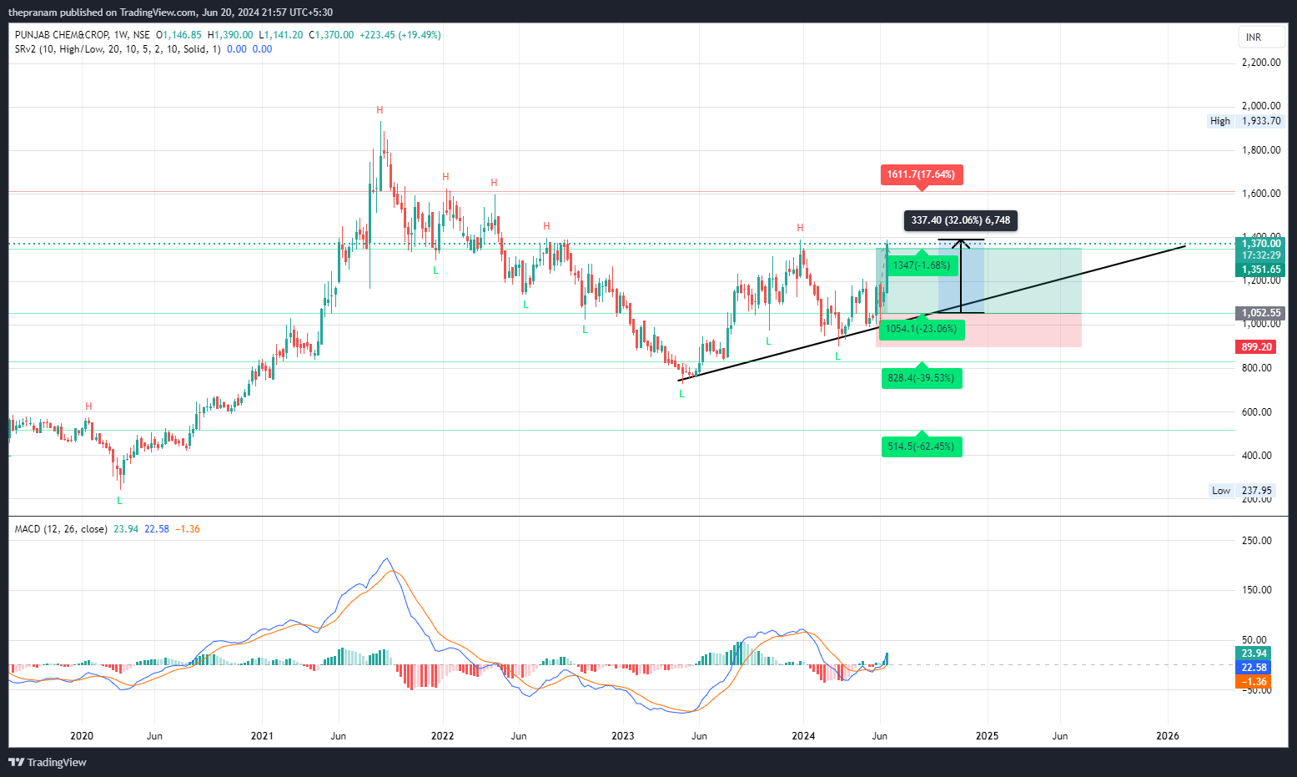Click the PUNJAB CHEM&CROP symbol title
The width and height of the screenshot is (1297, 777).
tap(62, 35)
